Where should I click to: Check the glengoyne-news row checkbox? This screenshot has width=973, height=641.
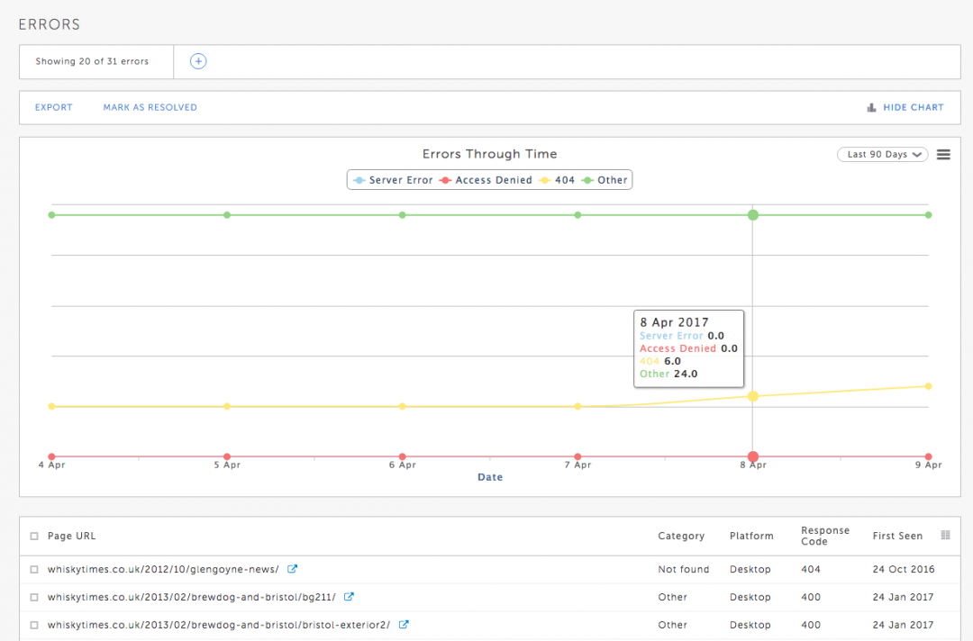34,569
